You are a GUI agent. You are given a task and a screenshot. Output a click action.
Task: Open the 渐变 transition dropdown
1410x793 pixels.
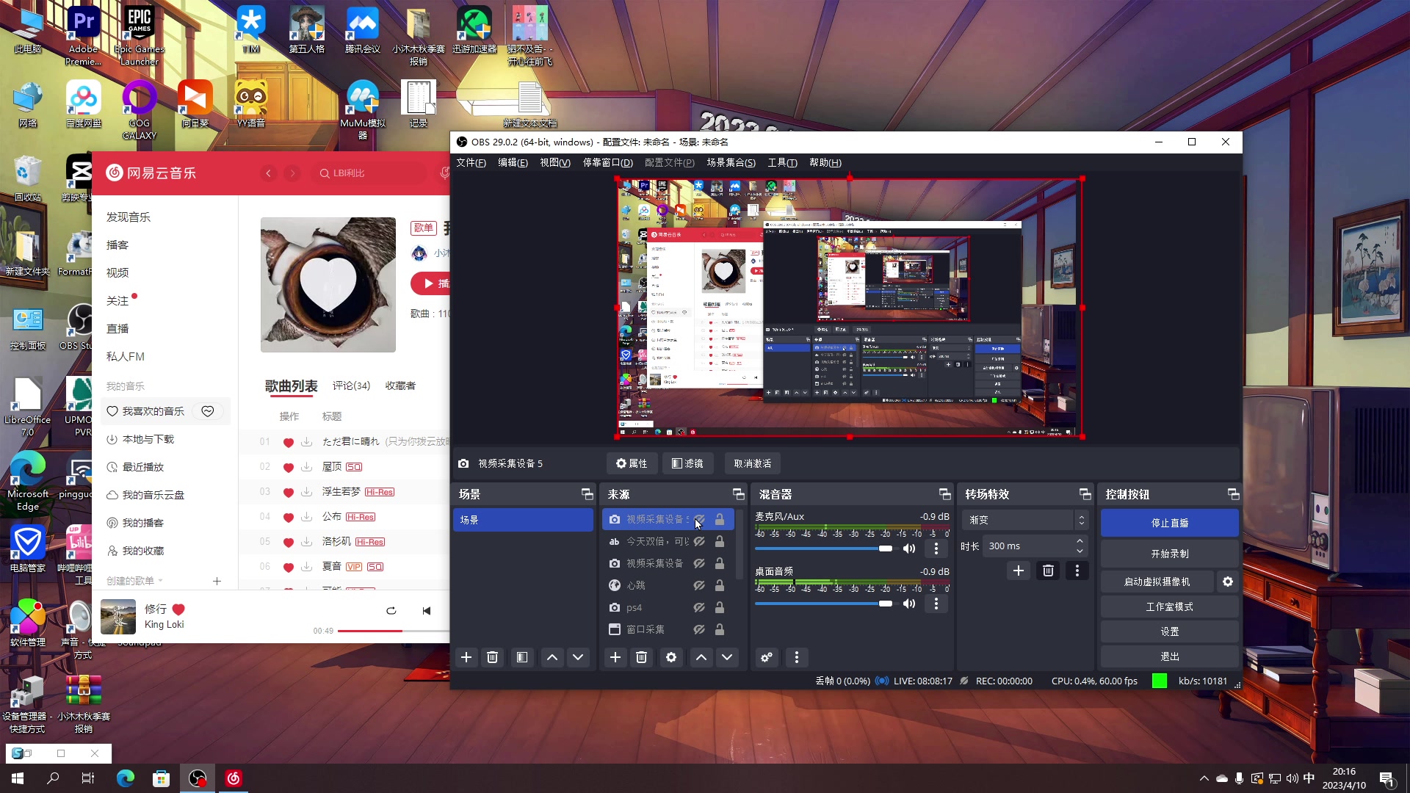1025,520
